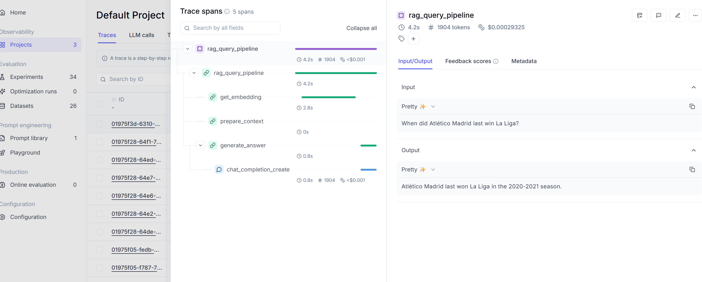Copy the Input content with copy icon

pyautogui.click(x=692, y=106)
